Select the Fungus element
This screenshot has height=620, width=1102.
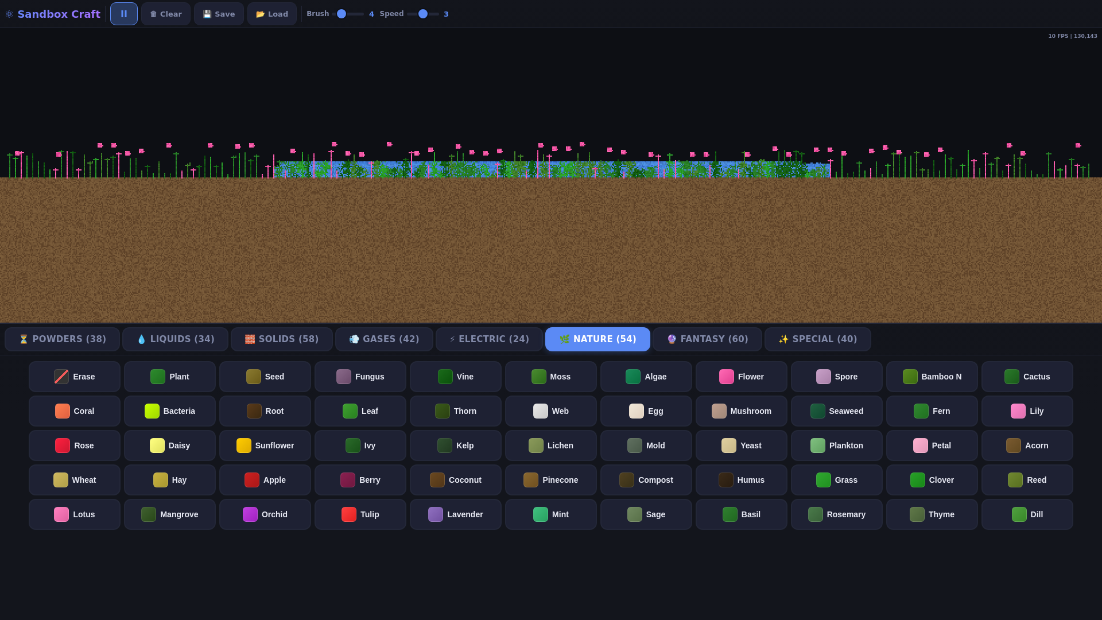coord(360,377)
